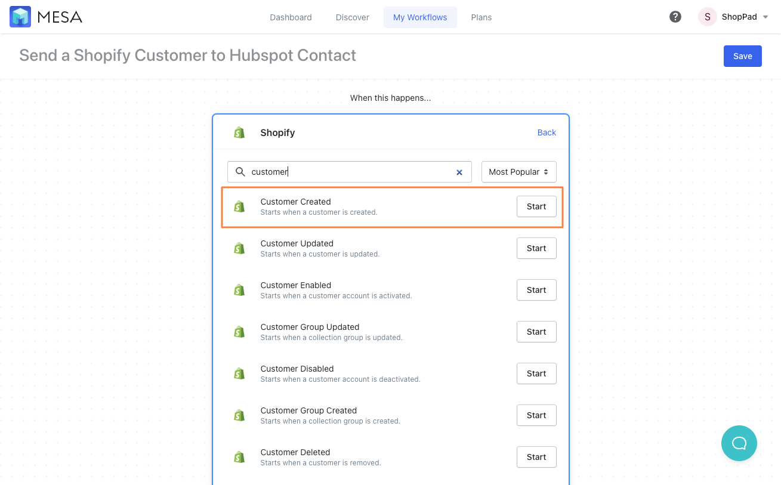Select the Customer Group Created title
Viewport: 781px width, 485px height.
pos(308,410)
